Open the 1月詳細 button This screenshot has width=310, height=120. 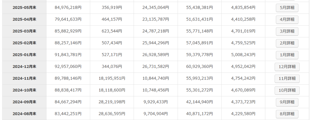tap(287, 55)
